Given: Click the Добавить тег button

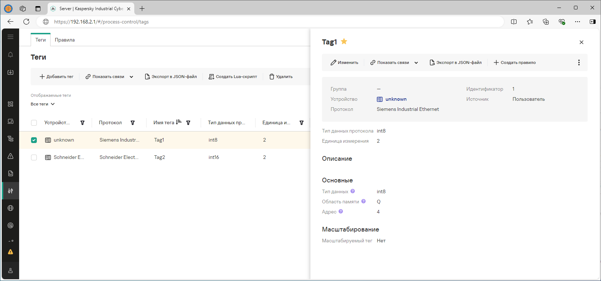Looking at the screenshot, I should pos(56,77).
